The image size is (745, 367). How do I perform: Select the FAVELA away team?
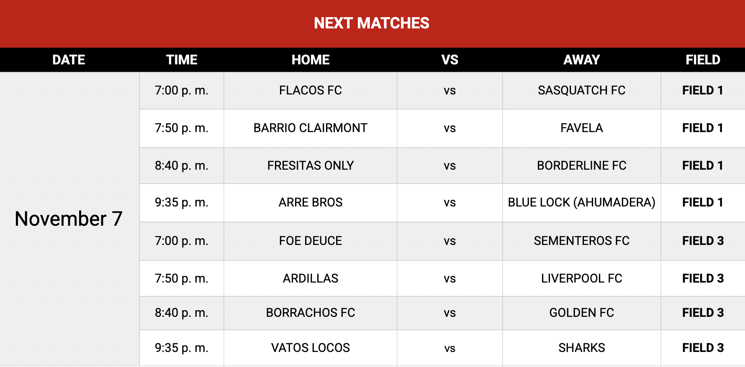click(581, 128)
